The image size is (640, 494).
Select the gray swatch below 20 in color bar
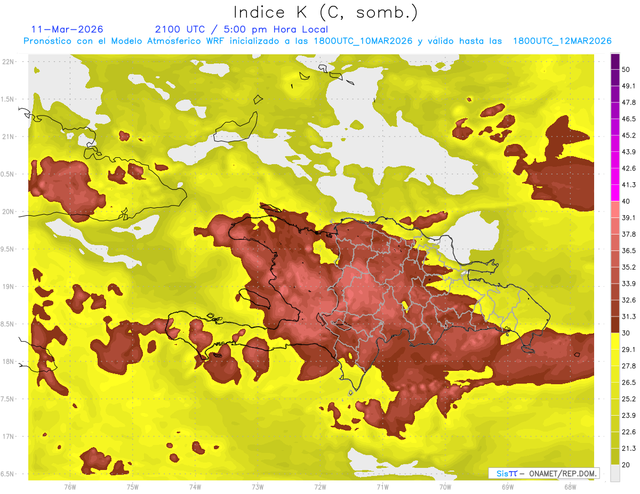615,473
